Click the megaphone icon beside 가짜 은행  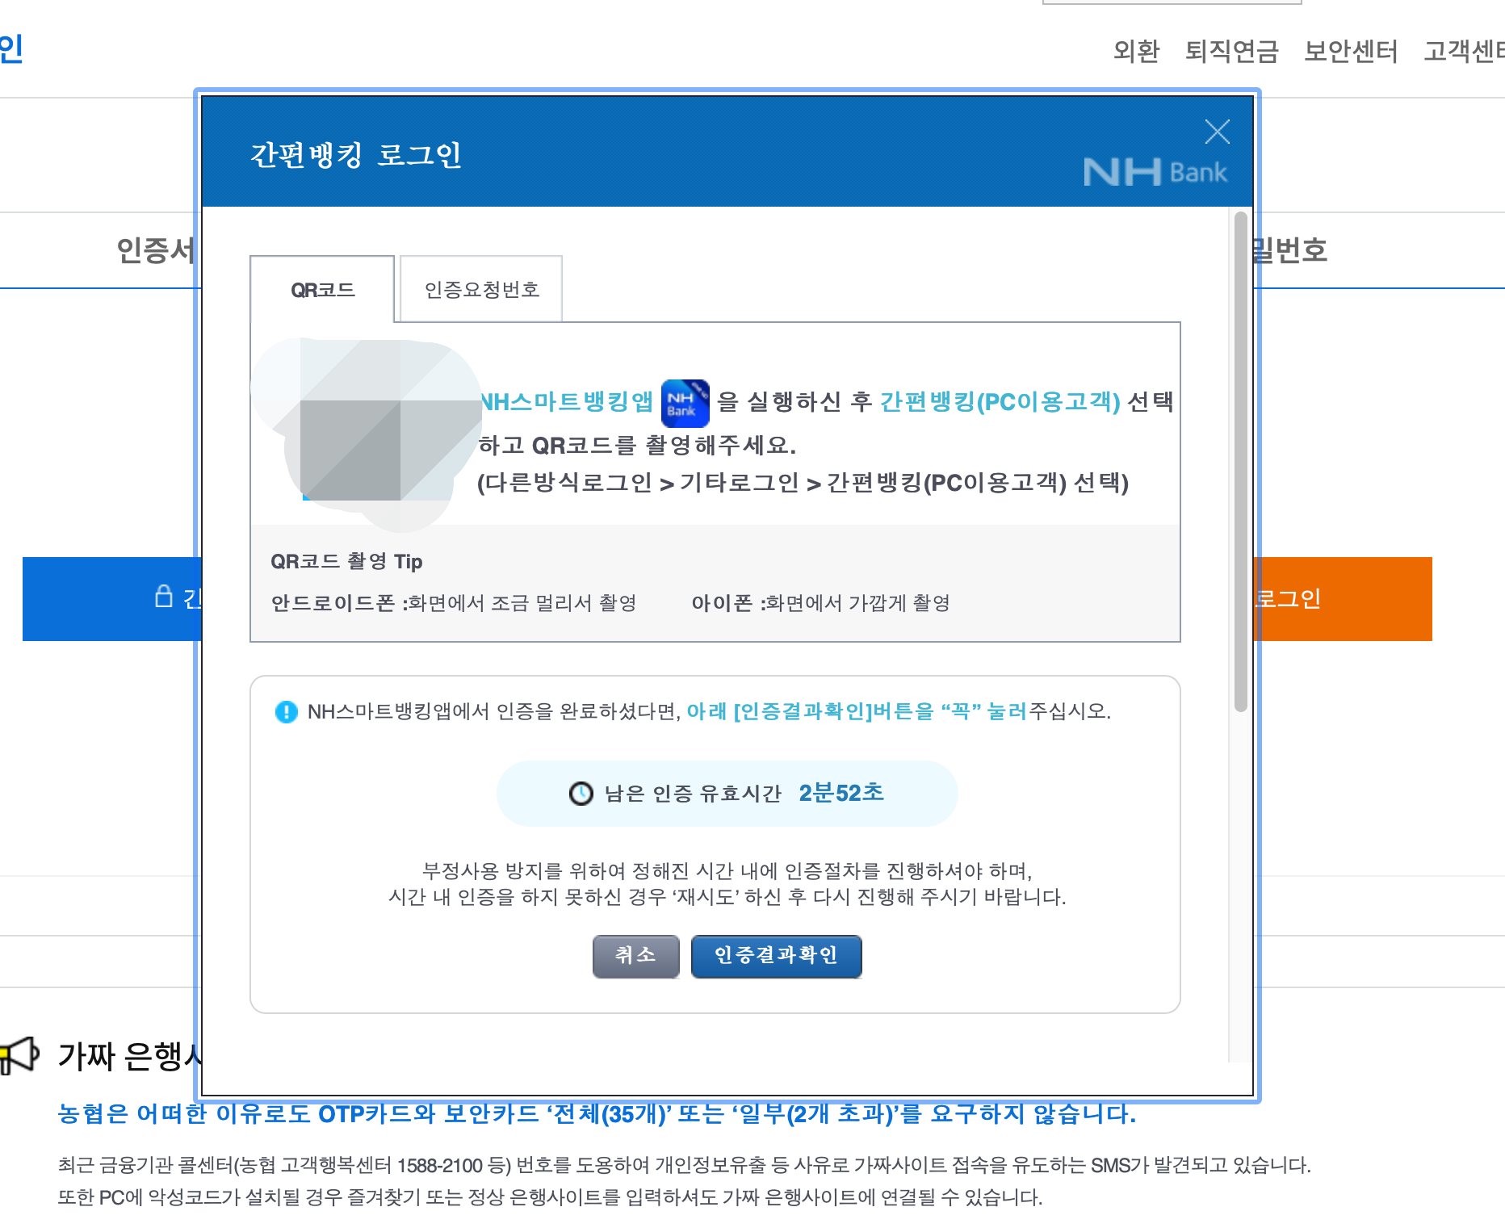(x=19, y=1055)
